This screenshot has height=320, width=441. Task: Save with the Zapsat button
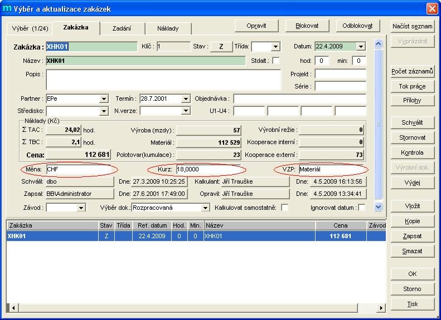click(x=413, y=237)
